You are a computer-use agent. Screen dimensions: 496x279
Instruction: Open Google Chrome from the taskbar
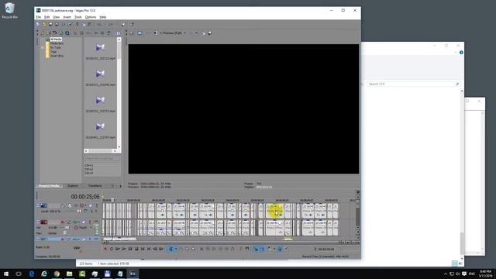coord(57,274)
